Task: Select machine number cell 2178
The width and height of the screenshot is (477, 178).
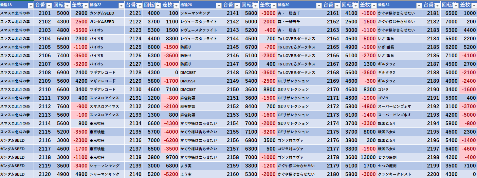Action: 331,157
